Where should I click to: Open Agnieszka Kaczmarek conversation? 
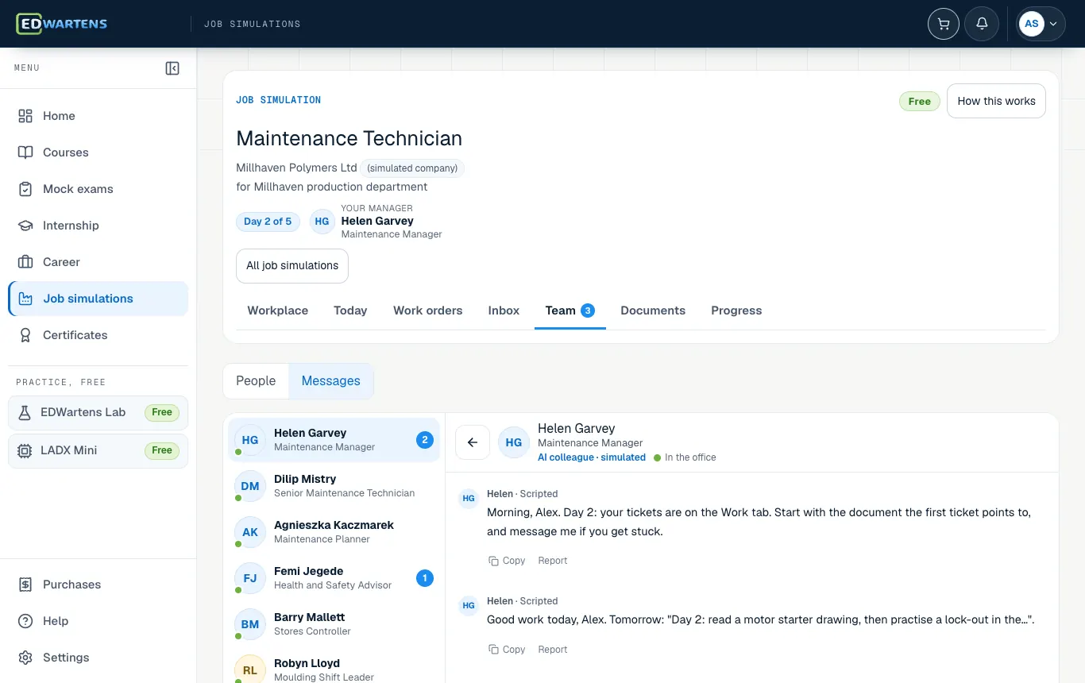coord(334,532)
